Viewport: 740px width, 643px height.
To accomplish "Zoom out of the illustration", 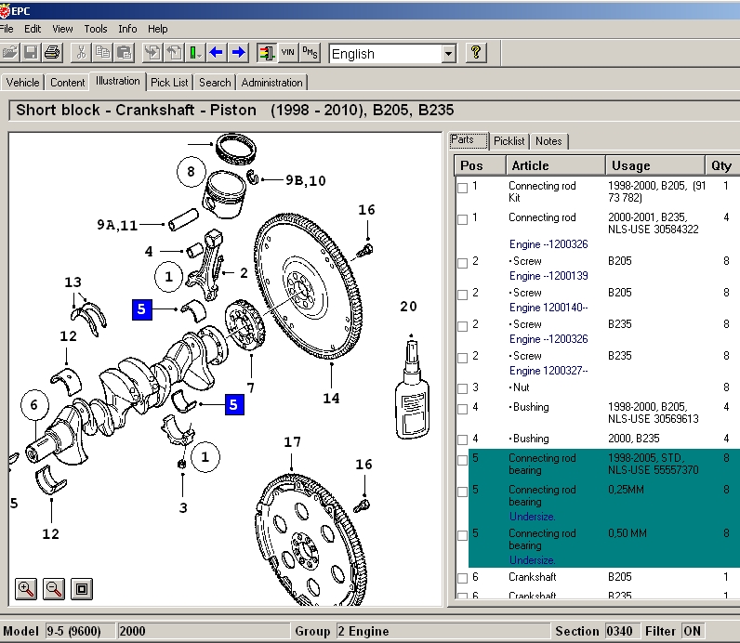I will click(54, 588).
